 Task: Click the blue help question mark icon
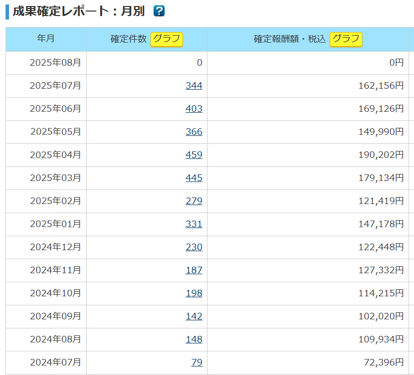point(159,11)
